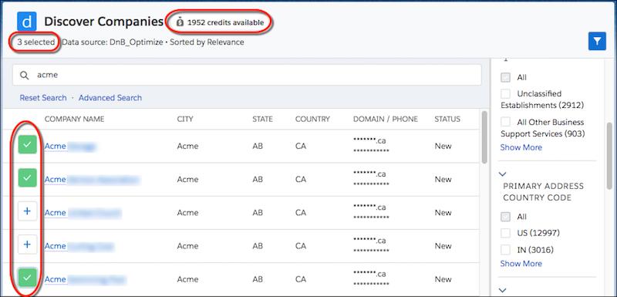Add the third Acme row with plus button

coord(27,211)
